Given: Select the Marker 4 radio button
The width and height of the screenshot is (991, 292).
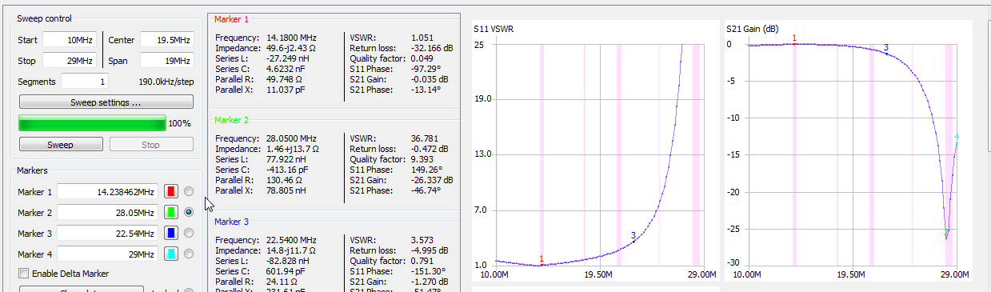Looking at the screenshot, I should coord(189,254).
